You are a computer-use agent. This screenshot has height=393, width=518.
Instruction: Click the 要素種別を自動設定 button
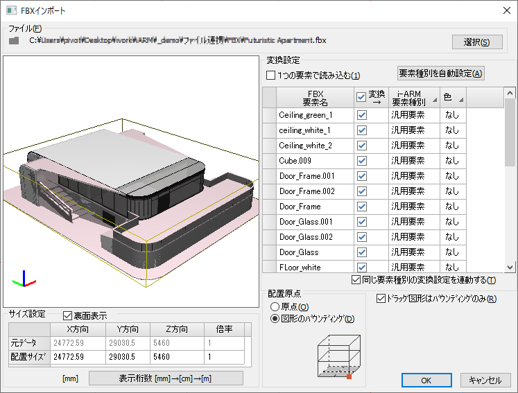pyautogui.click(x=440, y=73)
